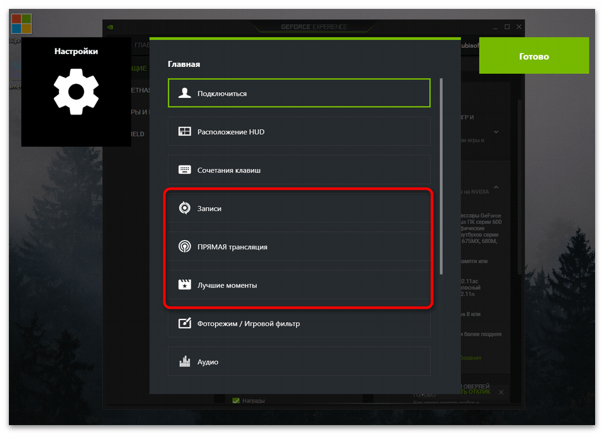Minimize the GeForce Experience window
The image size is (604, 434).
tap(495, 27)
